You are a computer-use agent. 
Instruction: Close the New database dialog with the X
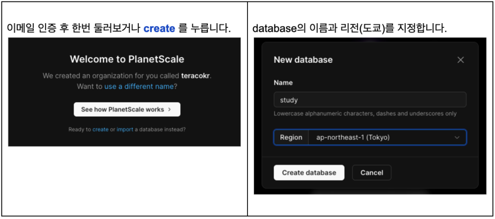(461, 60)
